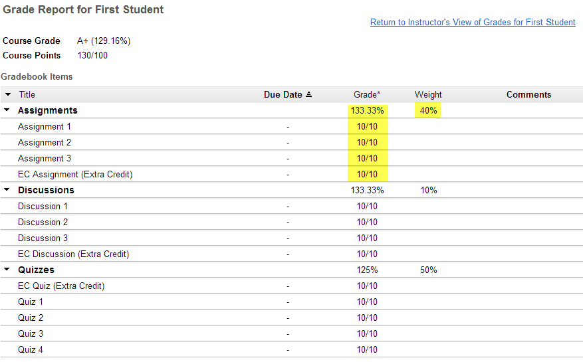Select Quiz 1 row title
583x362 pixels.
point(31,302)
